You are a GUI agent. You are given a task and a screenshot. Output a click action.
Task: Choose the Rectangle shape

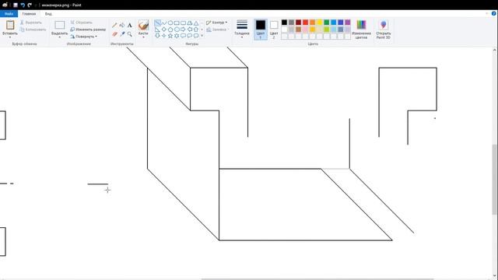[177, 23]
